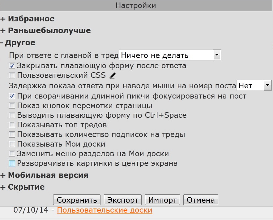
Task: Turn on Показывать топ тредов
Action: click(x=12, y=125)
